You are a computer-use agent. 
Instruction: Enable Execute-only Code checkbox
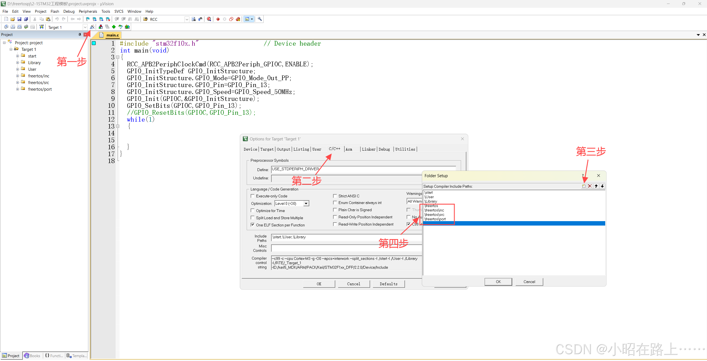[253, 196]
